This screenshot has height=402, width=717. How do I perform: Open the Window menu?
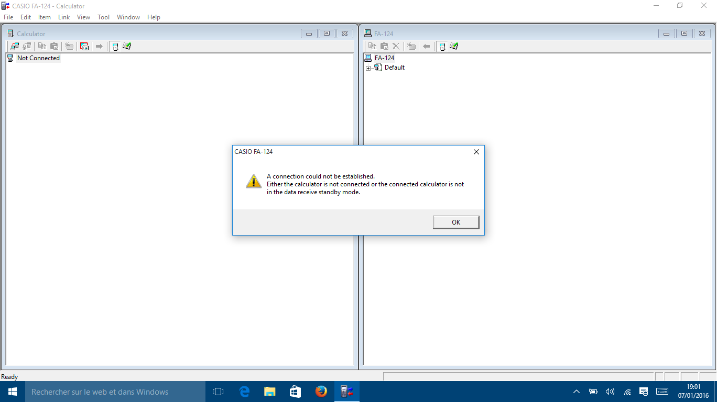point(128,17)
